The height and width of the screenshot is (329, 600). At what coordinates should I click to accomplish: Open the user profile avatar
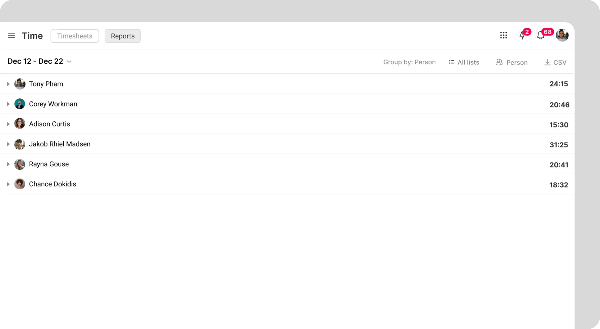[562, 35]
